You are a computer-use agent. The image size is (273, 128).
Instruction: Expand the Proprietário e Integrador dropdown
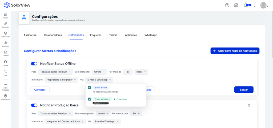61,80
